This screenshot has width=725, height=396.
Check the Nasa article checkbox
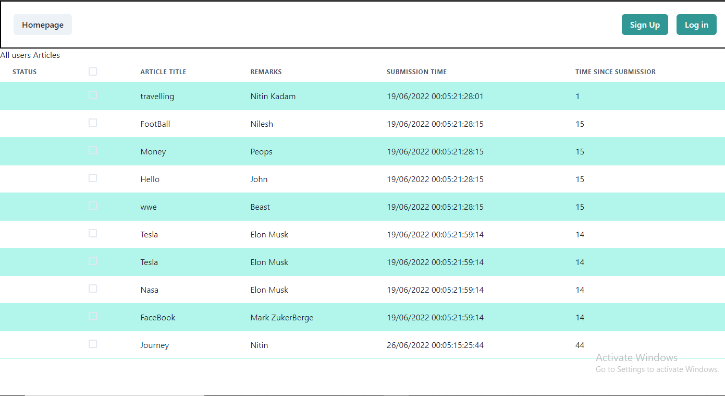pyautogui.click(x=93, y=289)
